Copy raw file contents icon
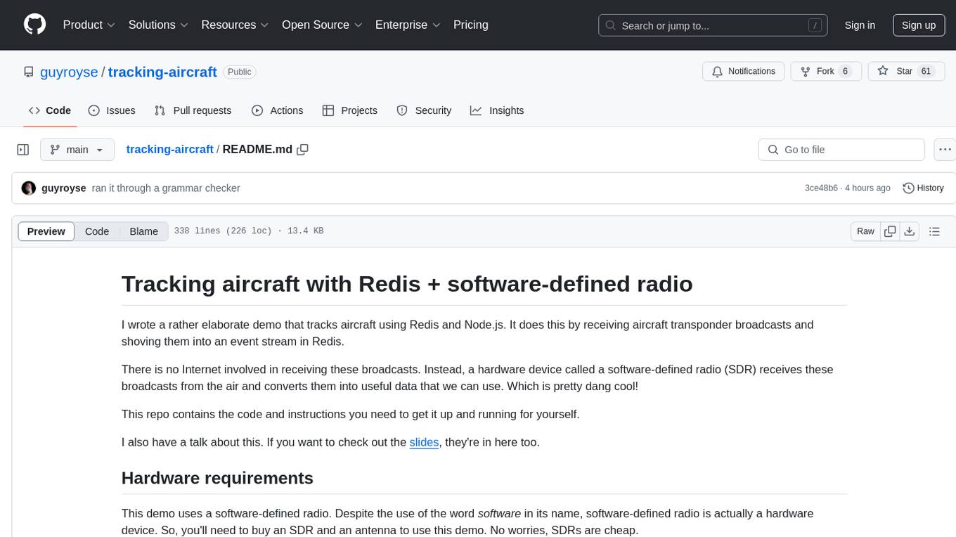 (x=890, y=231)
